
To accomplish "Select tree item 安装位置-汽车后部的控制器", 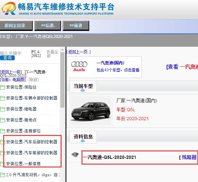I will click(32, 142).
